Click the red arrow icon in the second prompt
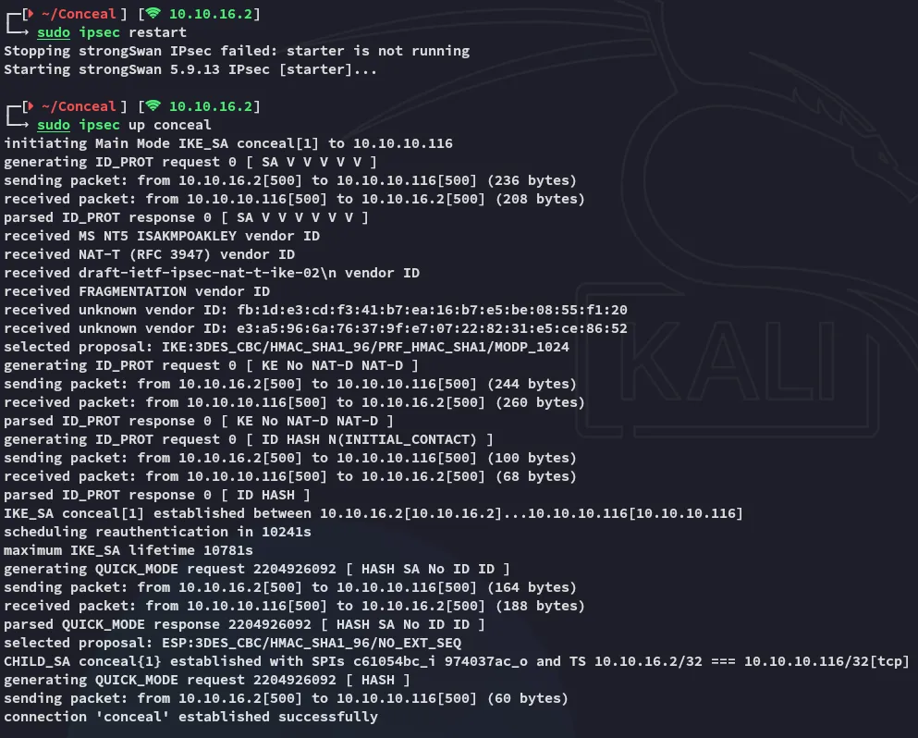 [x=31, y=106]
